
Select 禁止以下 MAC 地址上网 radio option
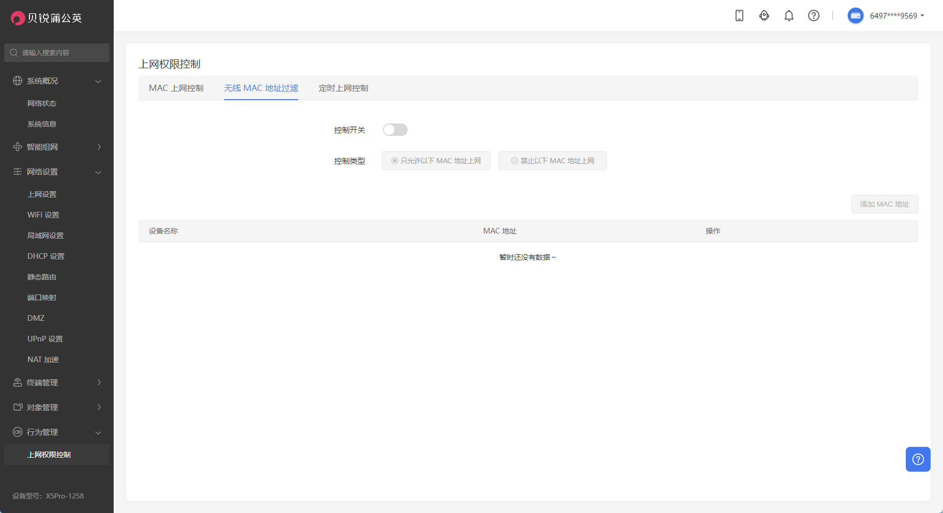[514, 161]
